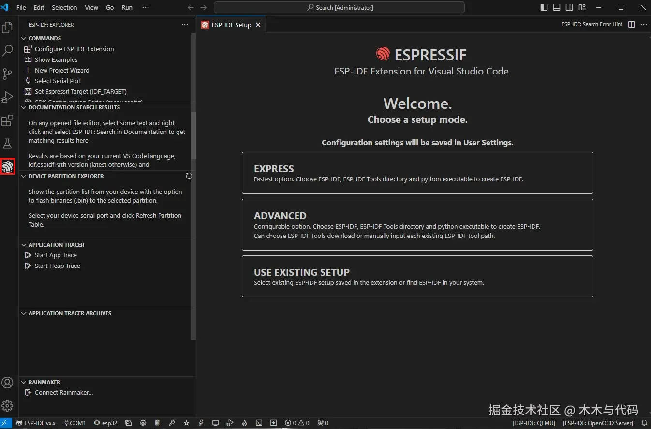Open the Edit menu
Screen dimensions: 651x429
pos(39,7)
